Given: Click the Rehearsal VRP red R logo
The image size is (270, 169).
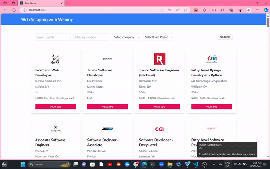Looking at the screenshot, I should pyautogui.click(x=159, y=59).
